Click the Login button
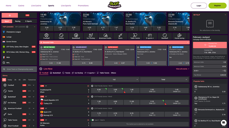Screen dimensions: 229x128 point(199,6)
